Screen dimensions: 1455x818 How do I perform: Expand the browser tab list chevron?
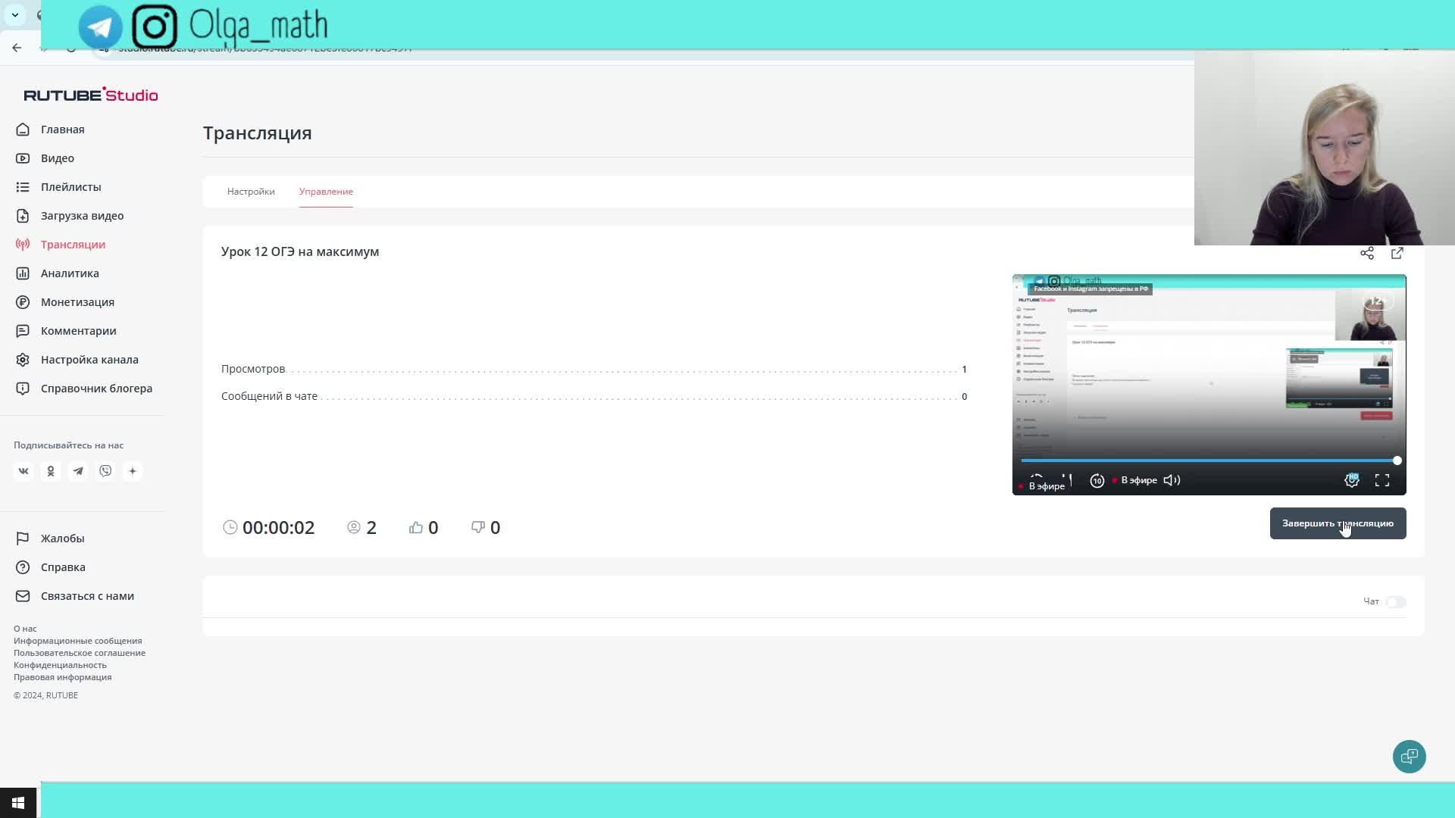tap(15, 15)
